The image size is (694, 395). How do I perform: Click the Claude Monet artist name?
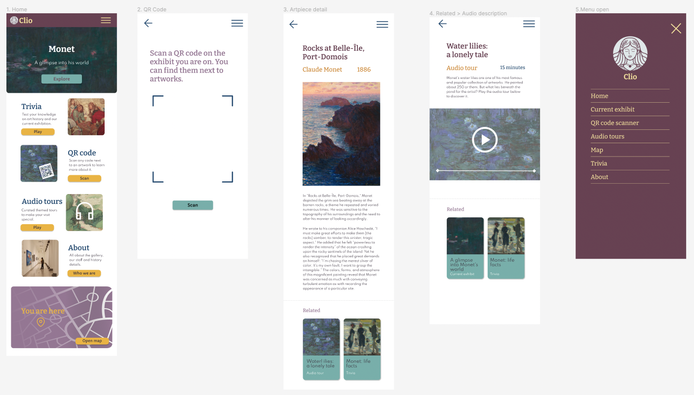point(322,70)
